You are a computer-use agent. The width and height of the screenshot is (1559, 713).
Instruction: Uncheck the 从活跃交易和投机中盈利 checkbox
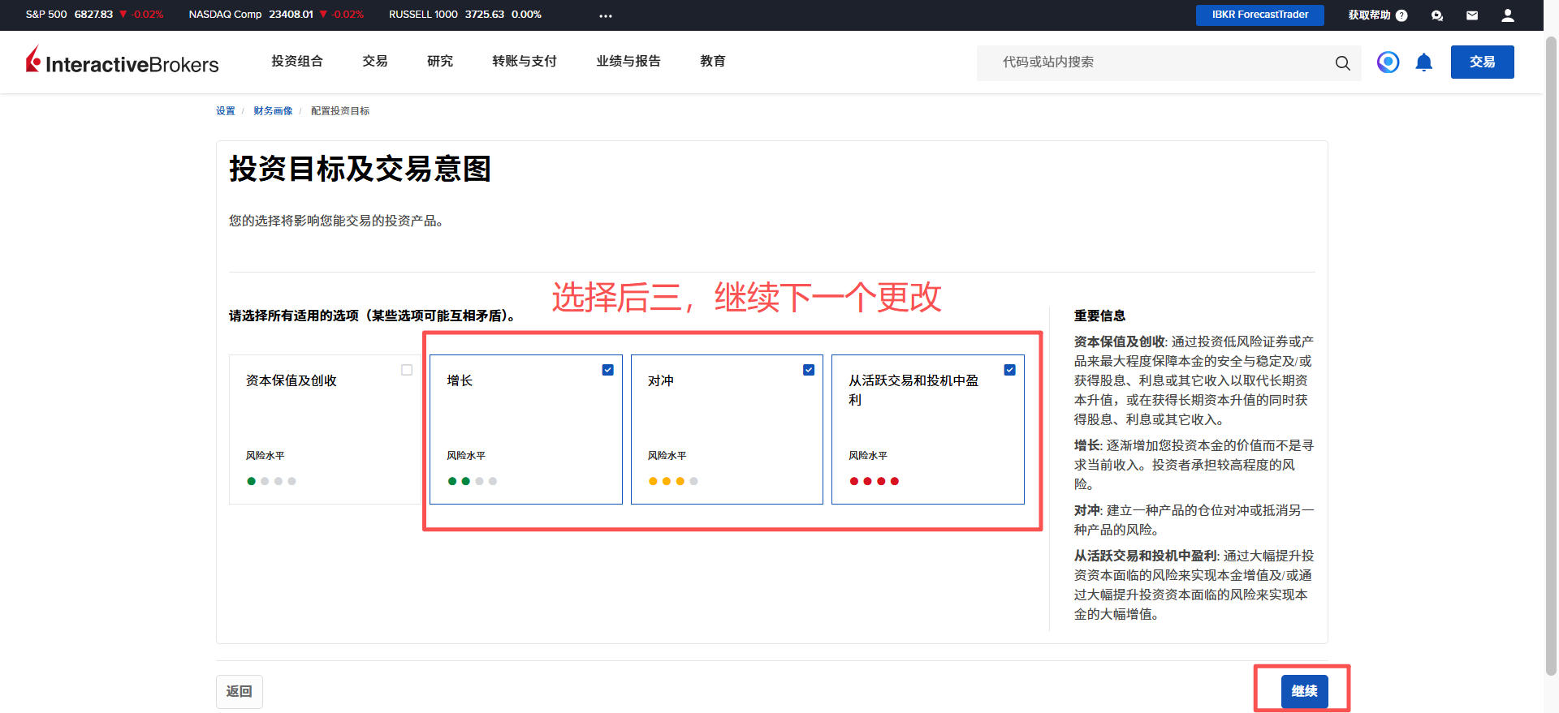(1009, 370)
